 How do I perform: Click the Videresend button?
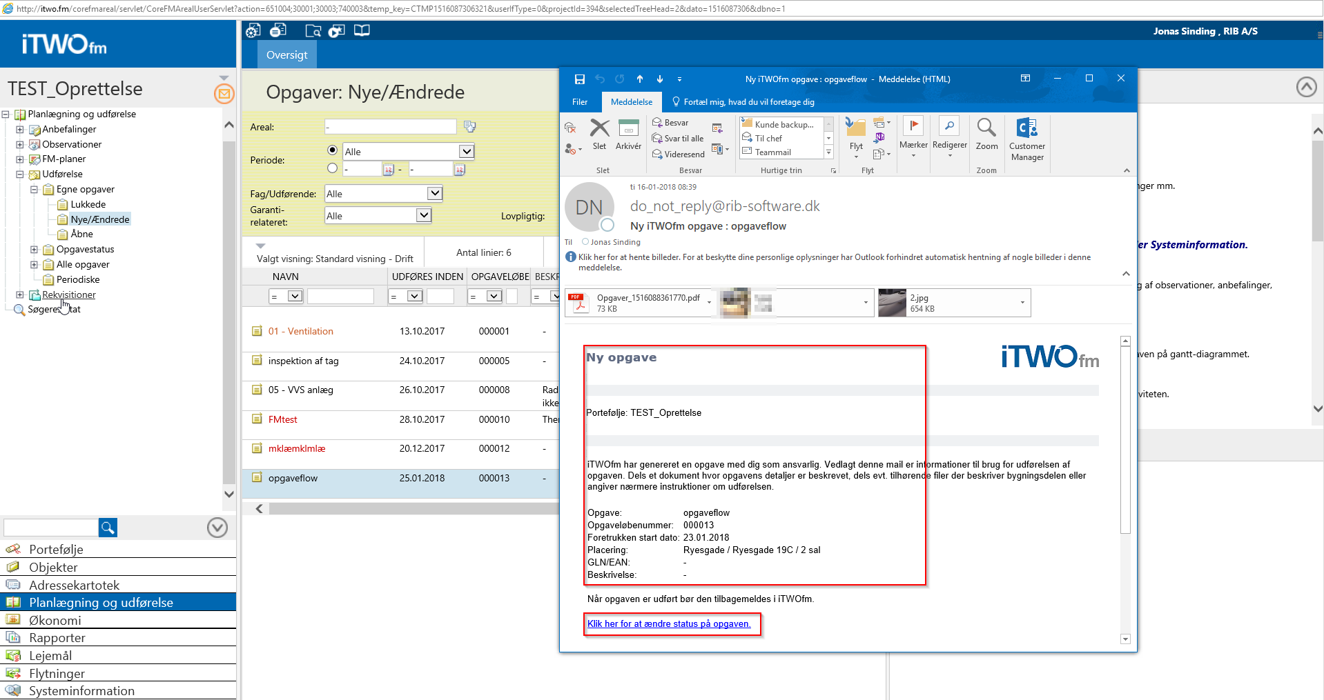point(679,154)
